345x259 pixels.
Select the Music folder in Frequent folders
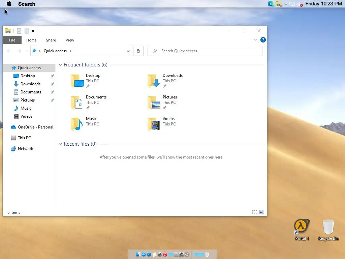(85, 124)
